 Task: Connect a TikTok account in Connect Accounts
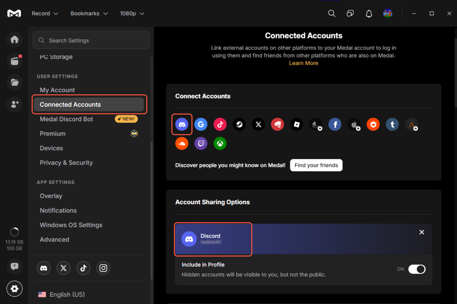[220, 124]
